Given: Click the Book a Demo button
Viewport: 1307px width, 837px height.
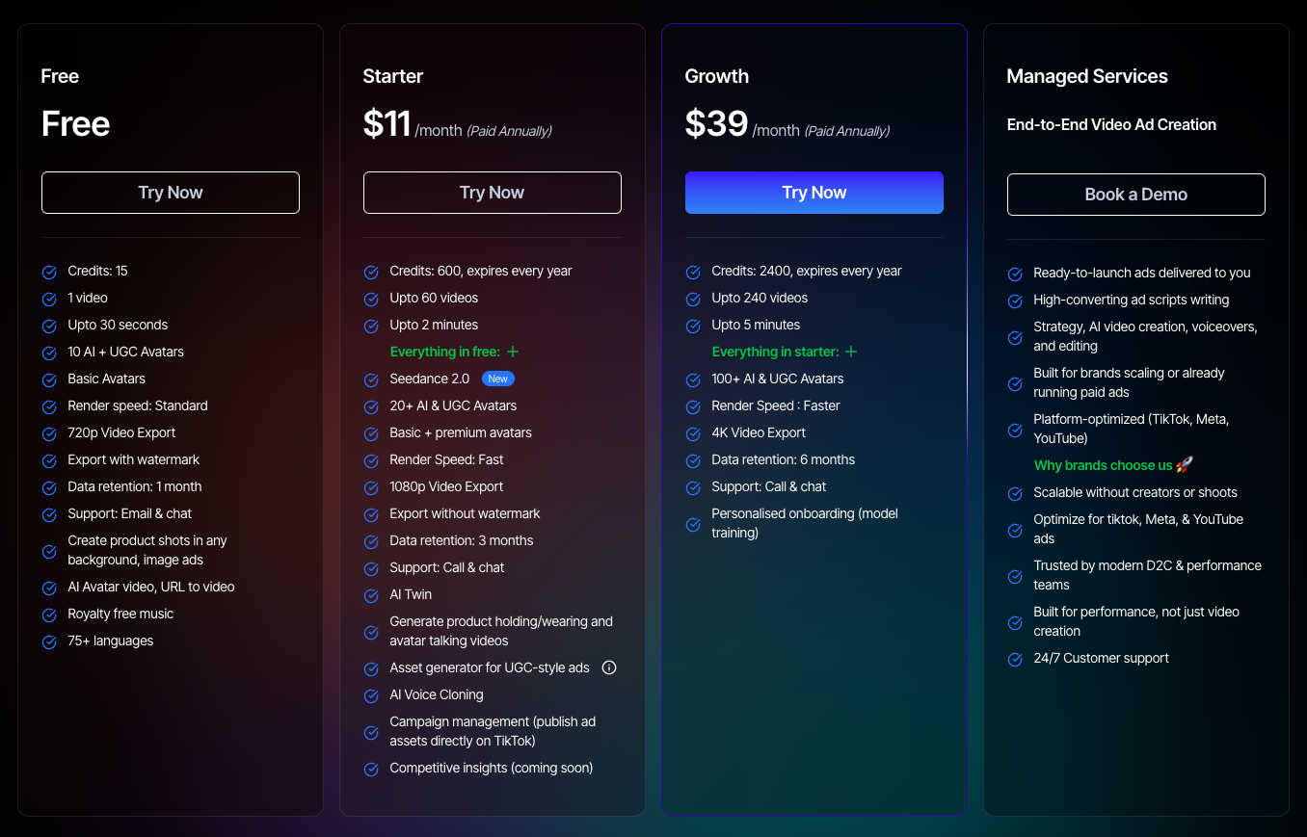Looking at the screenshot, I should pyautogui.click(x=1135, y=195).
